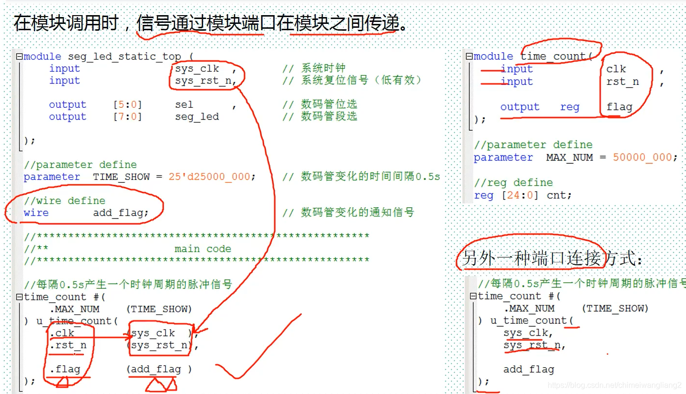Click the output keyword in module time_count
Viewport: 686px width, 394px height.
pyautogui.click(x=520, y=107)
